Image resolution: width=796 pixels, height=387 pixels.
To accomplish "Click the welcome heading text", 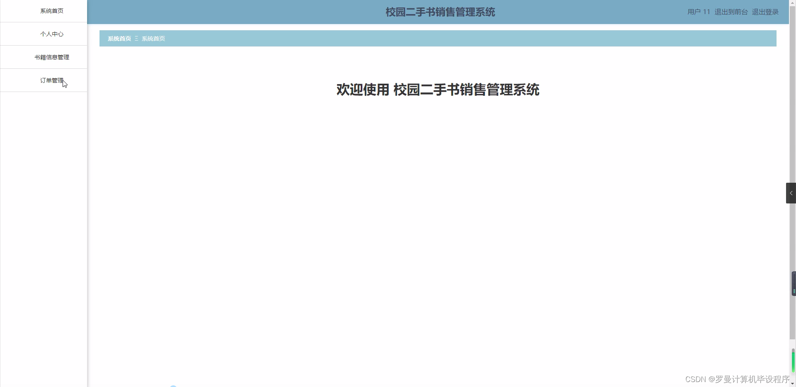I will point(437,89).
